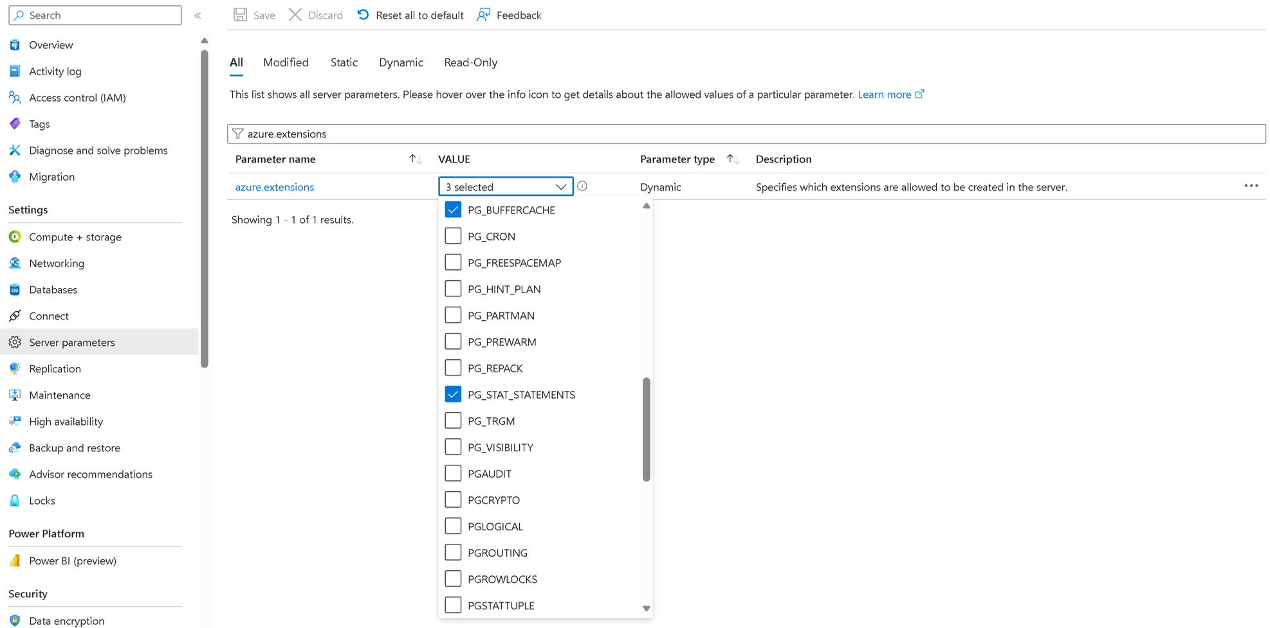Enable the PG_FREESPACEMAP checkbox
This screenshot has height=628, width=1270.
[x=453, y=263]
